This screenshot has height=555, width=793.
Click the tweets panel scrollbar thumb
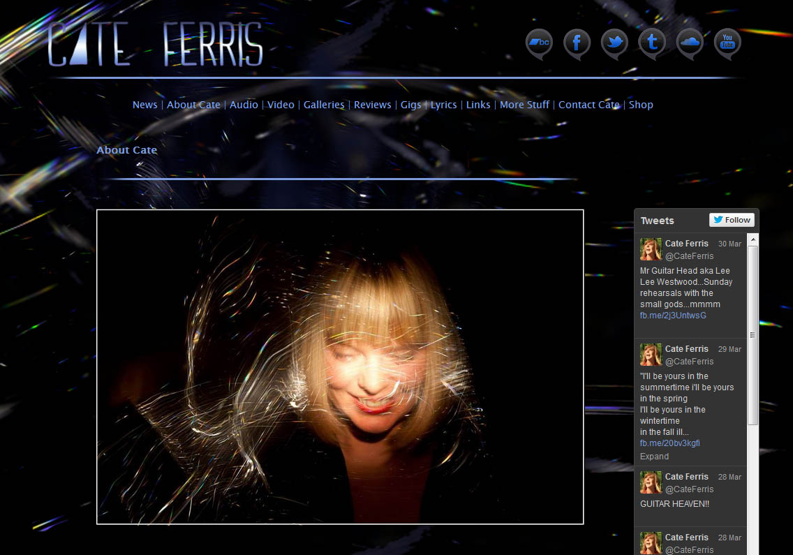753,335
